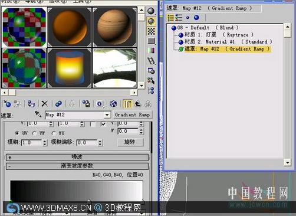Pick material with the eyedropper icon
Viewport: 296px width, 216px height.
click(38, 114)
